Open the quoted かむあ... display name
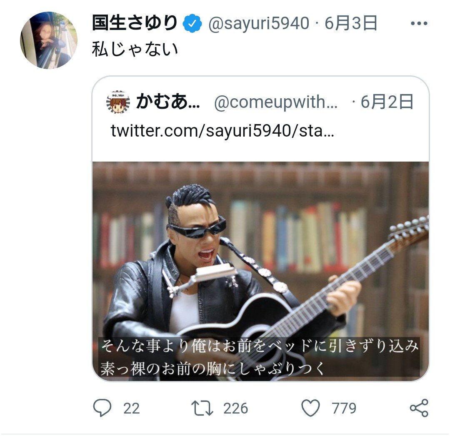Image resolution: width=450 pixels, height=436 pixels. pyautogui.click(x=168, y=102)
